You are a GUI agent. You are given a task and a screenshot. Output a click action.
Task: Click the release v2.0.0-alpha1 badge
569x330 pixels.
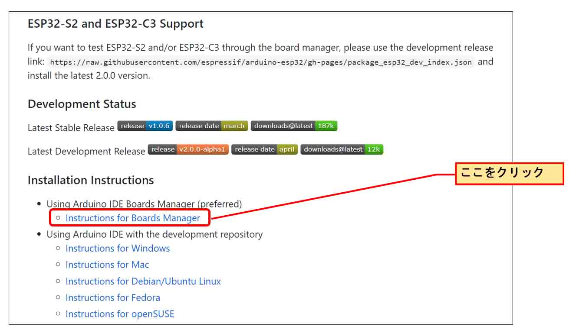188,149
